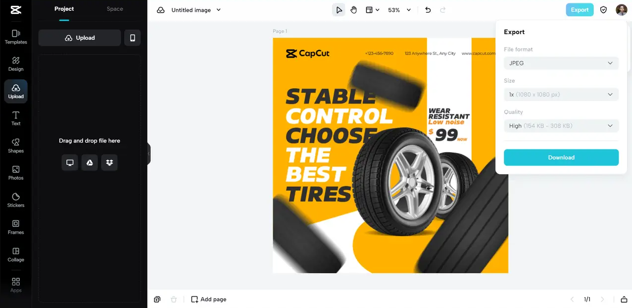Switch to the Space tab
The height and width of the screenshot is (308, 632).
(x=115, y=9)
